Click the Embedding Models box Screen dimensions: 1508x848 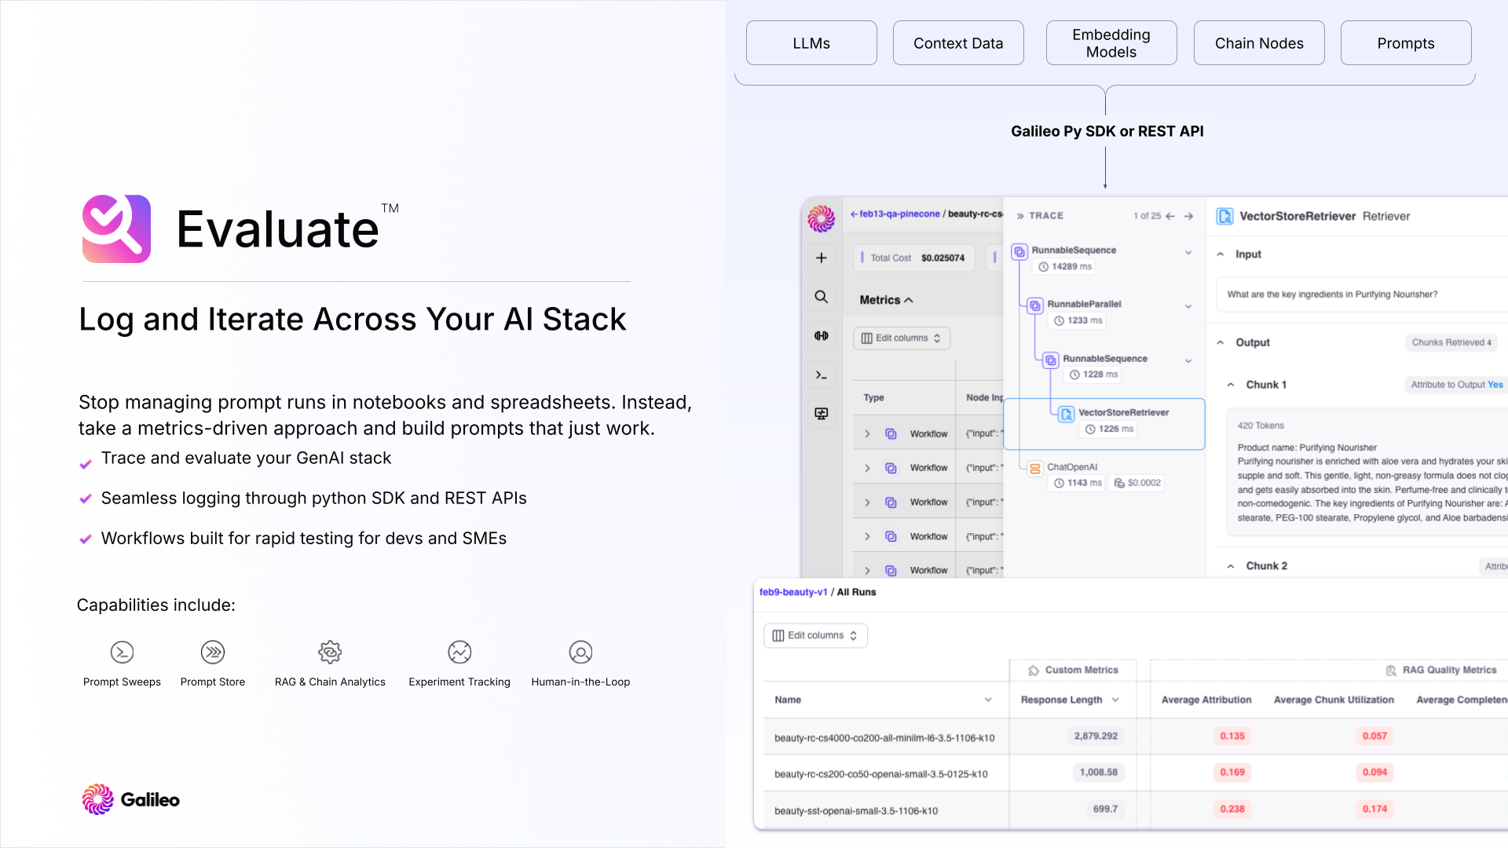(1111, 43)
